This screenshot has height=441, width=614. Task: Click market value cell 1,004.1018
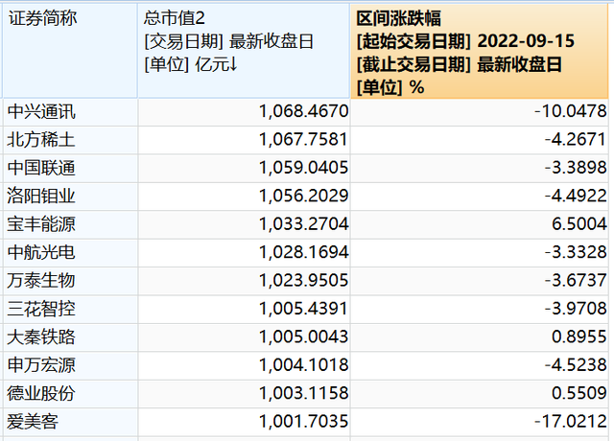tap(244, 365)
